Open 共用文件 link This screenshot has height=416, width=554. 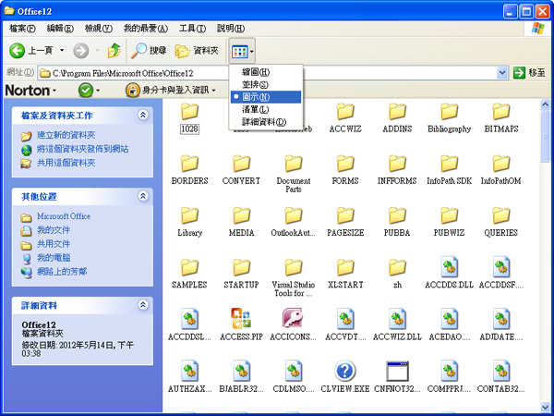coord(54,244)
